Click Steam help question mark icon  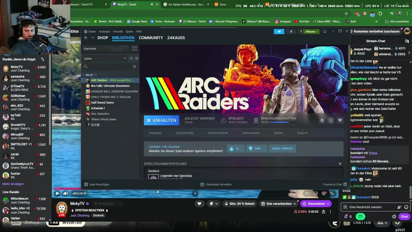click(301, 32)
